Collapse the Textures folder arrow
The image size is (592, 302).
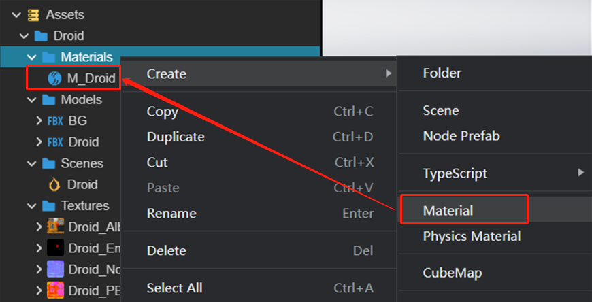31,205
